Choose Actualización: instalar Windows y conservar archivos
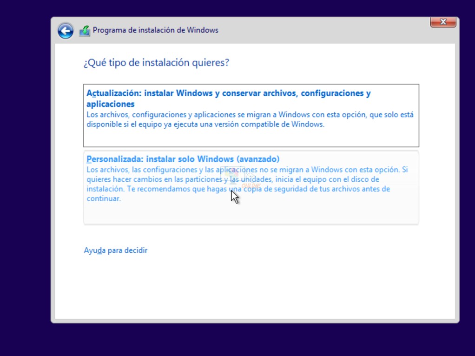This screenshot has height=356, width=475. [x=251, y=115]
